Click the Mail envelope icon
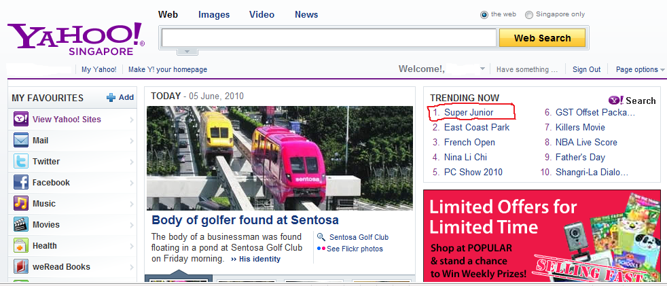The image size is (667, 286). (21, 141)
